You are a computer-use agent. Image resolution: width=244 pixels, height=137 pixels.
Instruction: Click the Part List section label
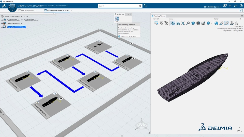click(x=156, y=19)
